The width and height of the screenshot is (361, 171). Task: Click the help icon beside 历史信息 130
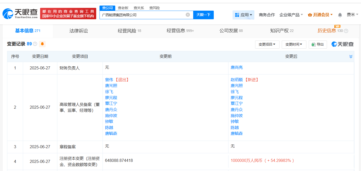(x=346, y=31)
